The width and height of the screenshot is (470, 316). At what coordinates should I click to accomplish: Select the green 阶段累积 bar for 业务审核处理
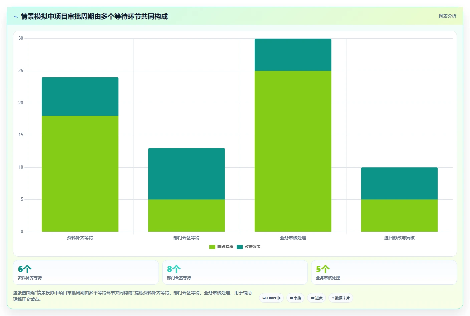[x=293, y=151]
